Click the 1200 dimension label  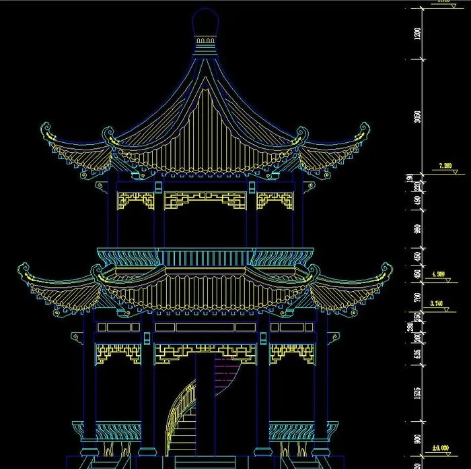pos(418,34)
